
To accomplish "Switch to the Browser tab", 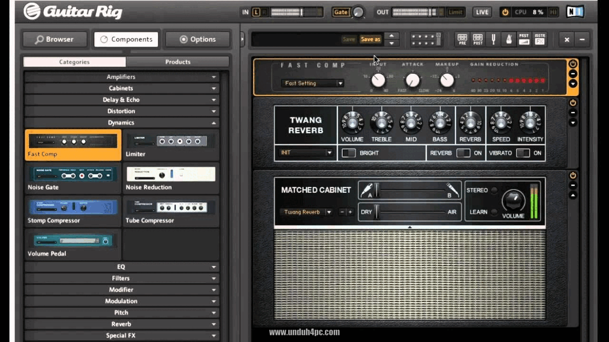I will pos(54,39).
